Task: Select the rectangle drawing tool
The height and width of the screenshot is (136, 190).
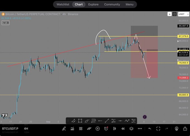Action: pos(80,121)
